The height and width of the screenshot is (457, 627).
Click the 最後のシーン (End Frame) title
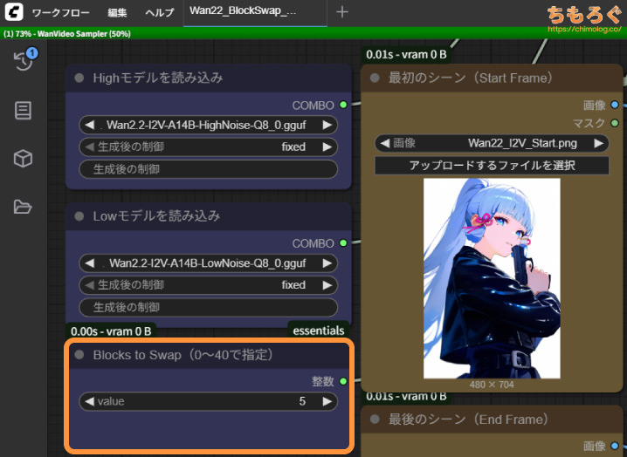coord(469,419)
